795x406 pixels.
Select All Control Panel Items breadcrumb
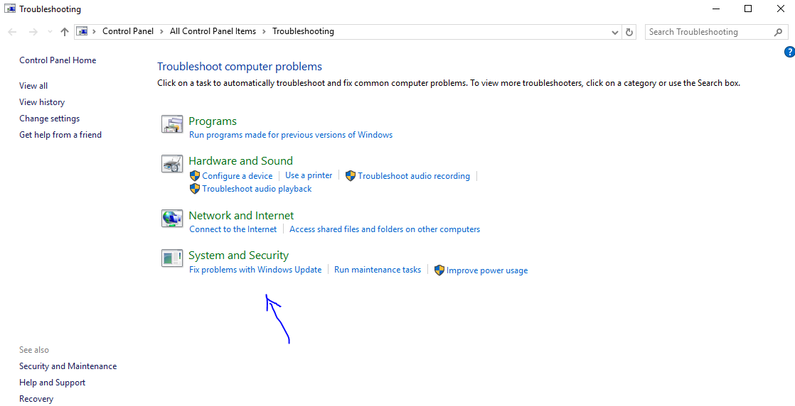pyautogui.click(x=213, y=31)
